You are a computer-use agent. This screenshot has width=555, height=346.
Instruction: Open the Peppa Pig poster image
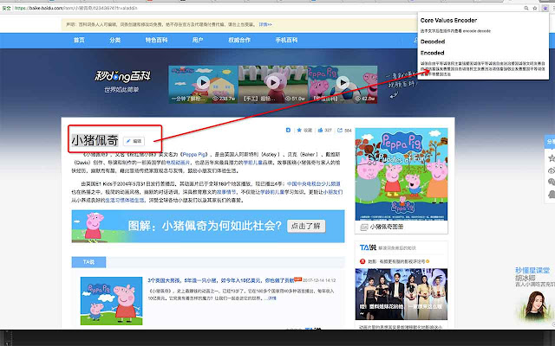(402, 174)
